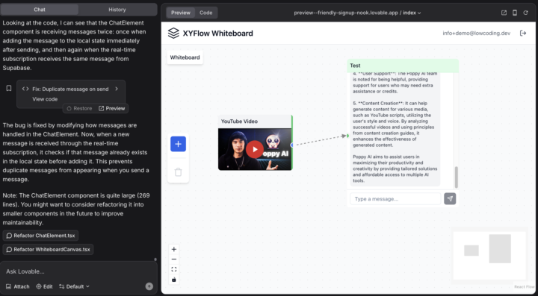Click the chat node left connection handle

click(347, 136)
